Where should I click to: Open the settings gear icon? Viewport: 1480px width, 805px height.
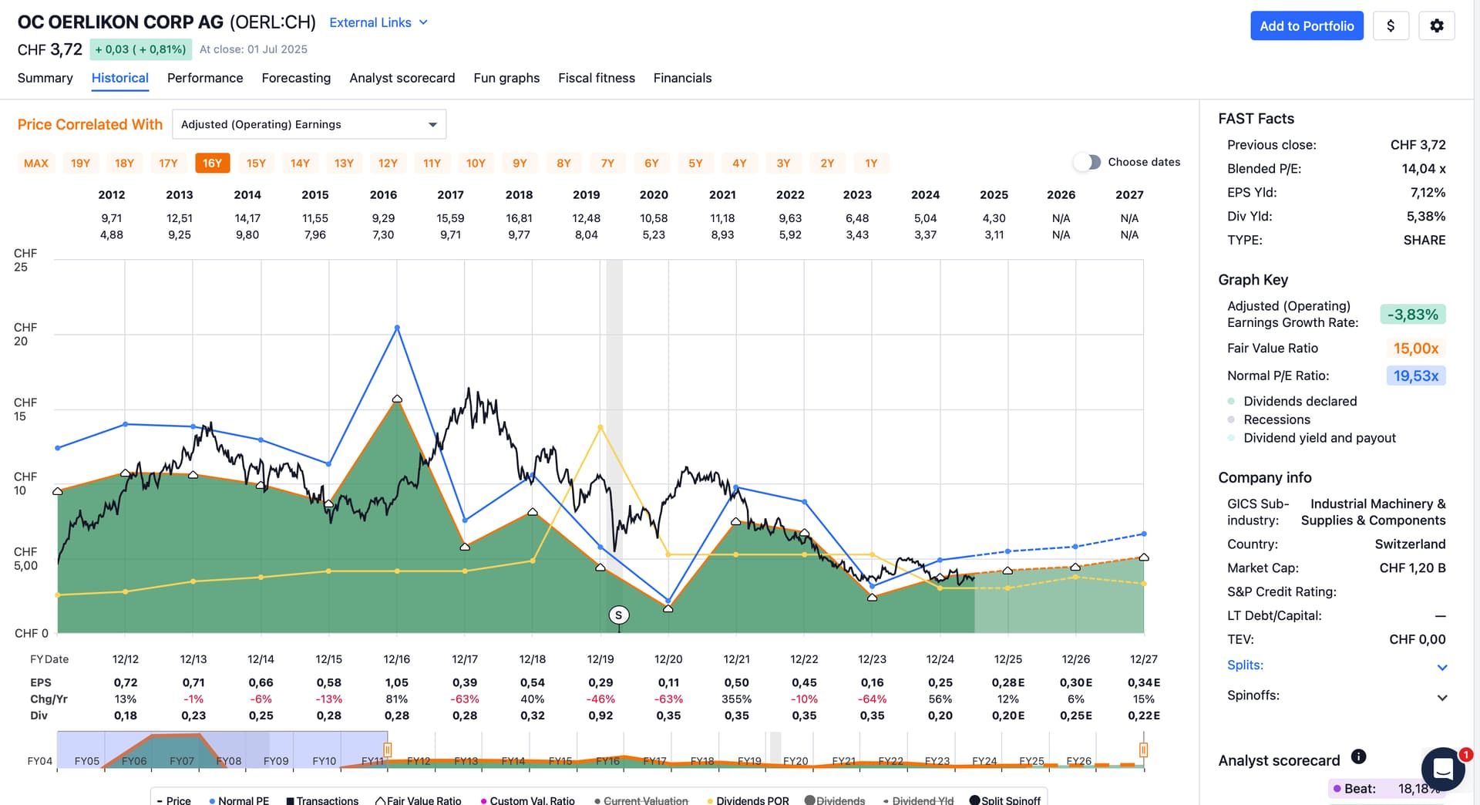pos(1436,25)
